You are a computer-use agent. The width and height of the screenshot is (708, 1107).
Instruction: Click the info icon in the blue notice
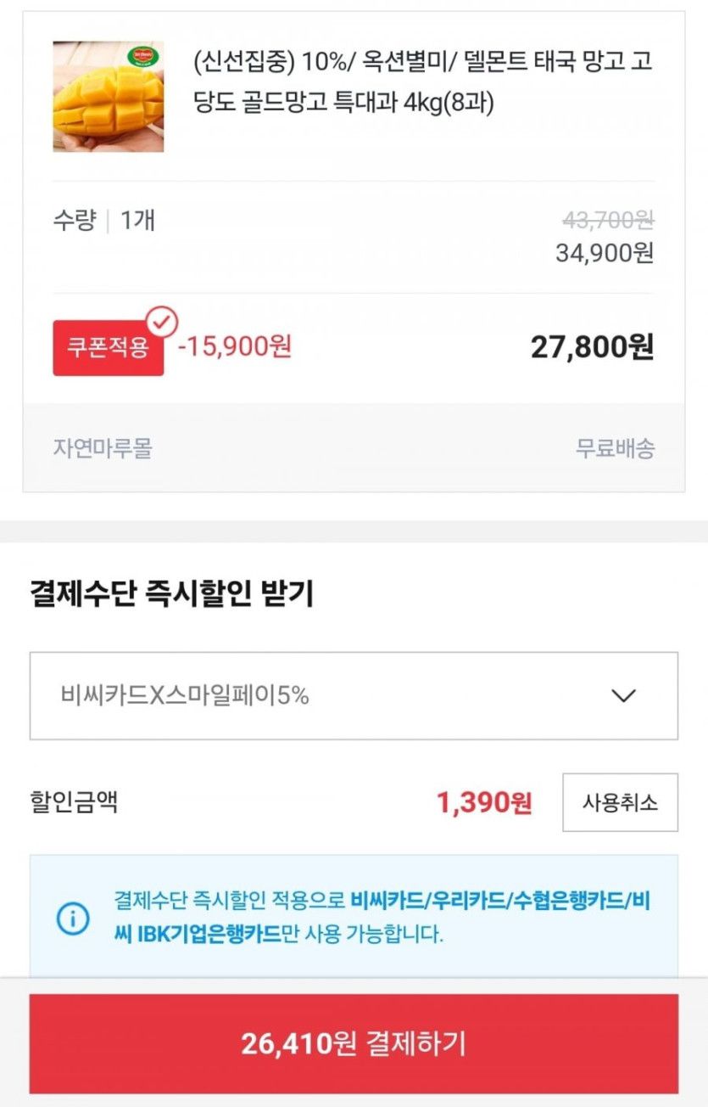[x=73, y=918]
